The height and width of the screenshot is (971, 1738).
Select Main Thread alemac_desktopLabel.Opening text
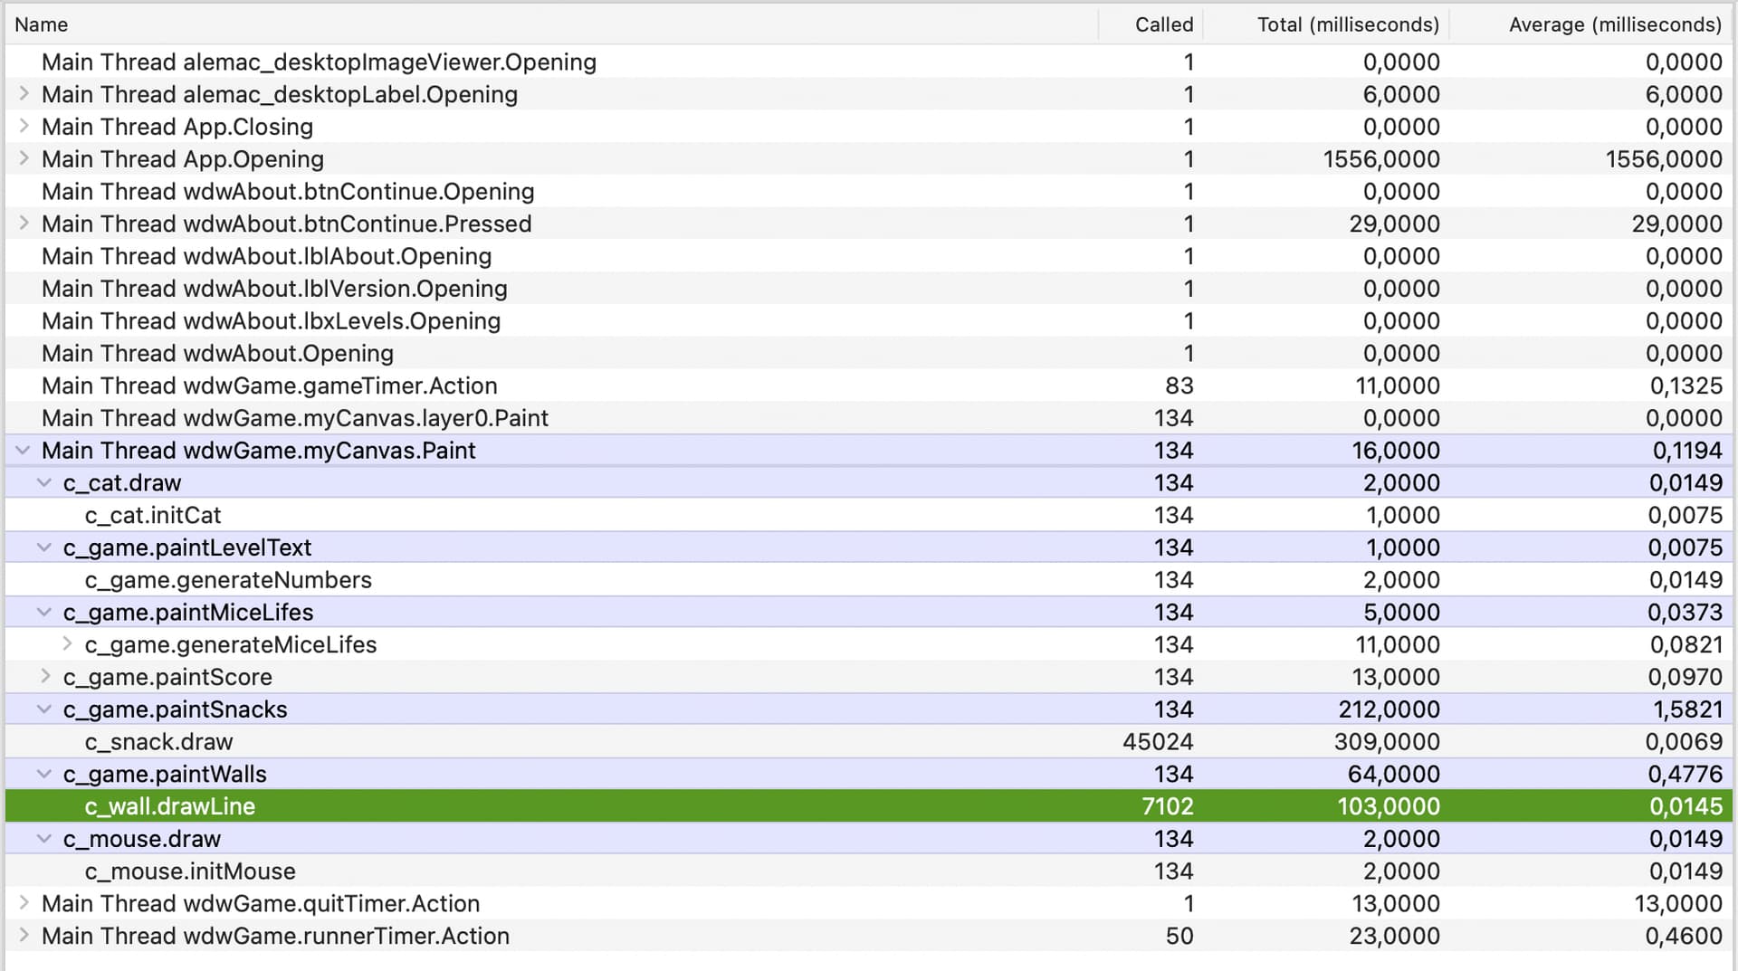(280, 94)
